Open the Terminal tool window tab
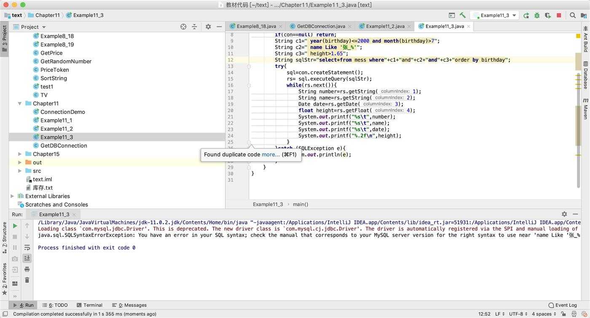This screenshot has width=590, height=318. click(89, 305)
